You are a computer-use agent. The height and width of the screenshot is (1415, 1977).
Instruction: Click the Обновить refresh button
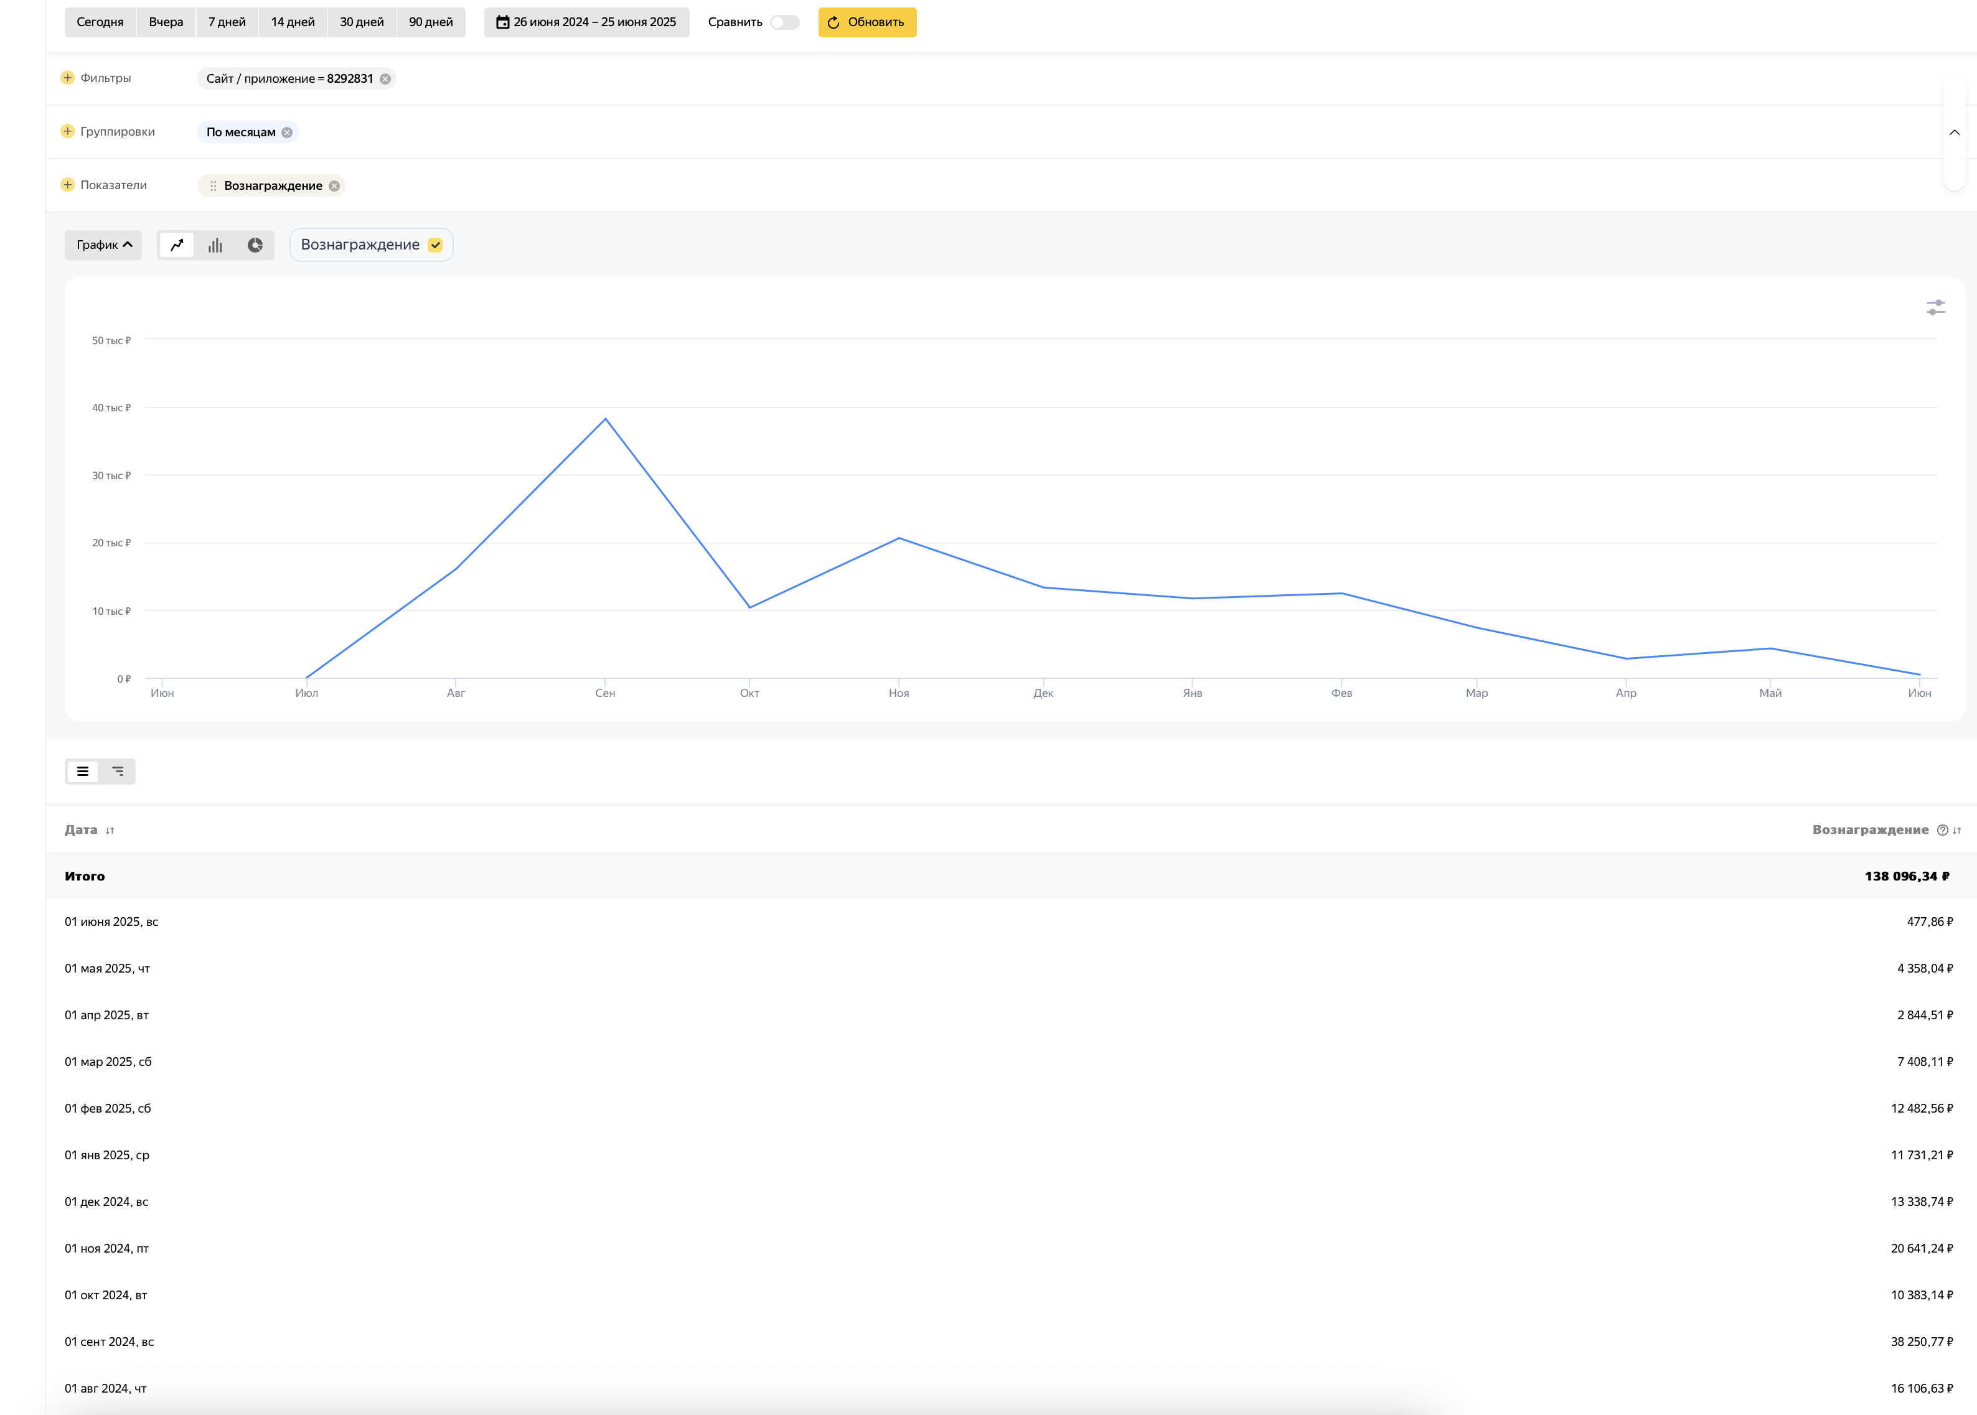click(x=866, y=22)
